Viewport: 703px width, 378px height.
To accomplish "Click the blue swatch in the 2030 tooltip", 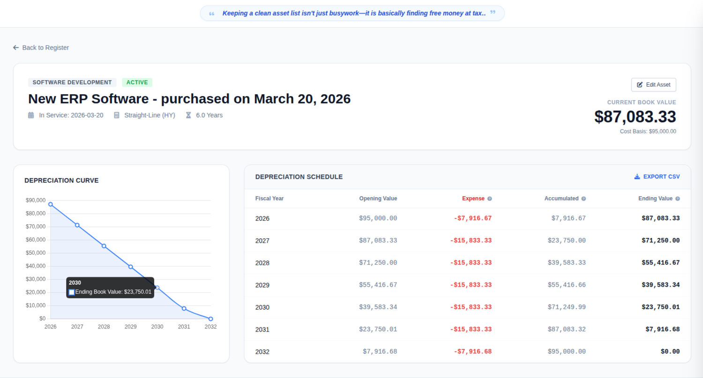I will click(72, 292).
